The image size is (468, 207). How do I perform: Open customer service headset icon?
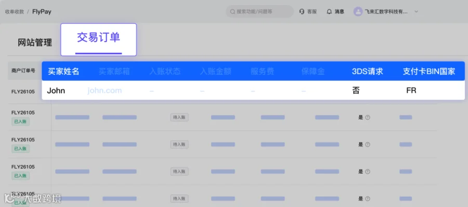tap(302, 11)
